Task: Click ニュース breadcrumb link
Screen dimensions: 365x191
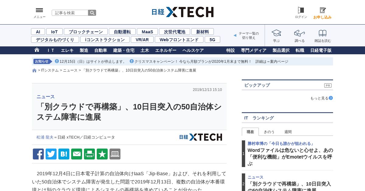Action: pyautogui.click(x=70, y=70)
